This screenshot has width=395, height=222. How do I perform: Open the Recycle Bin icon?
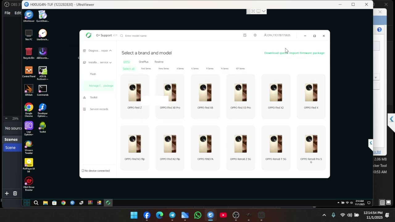pos(29,53)
